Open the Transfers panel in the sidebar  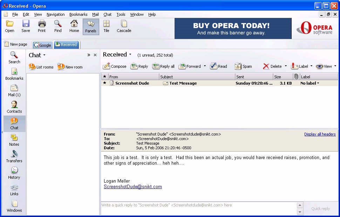coord(14,157)
